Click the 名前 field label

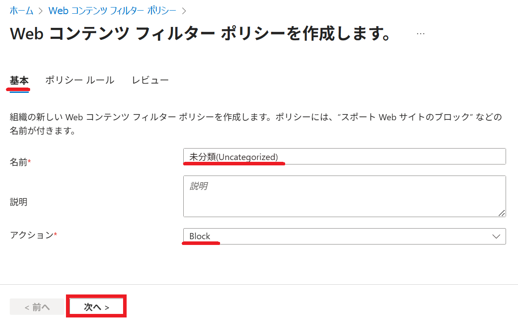(x=19, y=162)
